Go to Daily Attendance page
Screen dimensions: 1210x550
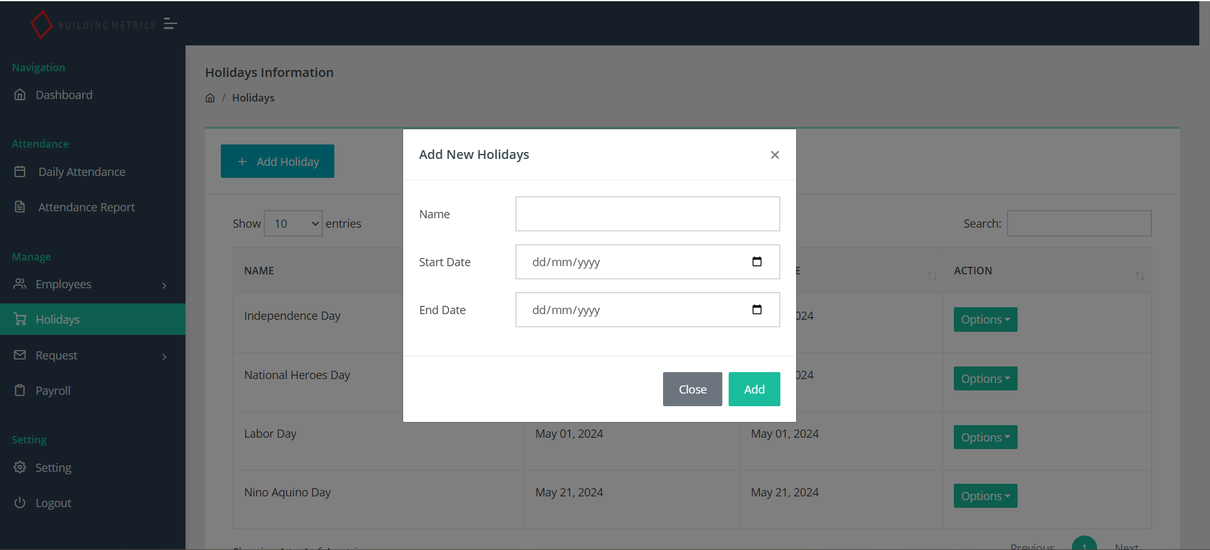(81, 172)
